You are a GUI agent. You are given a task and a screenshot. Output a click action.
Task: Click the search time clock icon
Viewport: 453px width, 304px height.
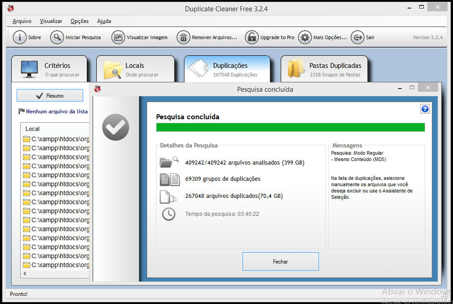point(169,214)
